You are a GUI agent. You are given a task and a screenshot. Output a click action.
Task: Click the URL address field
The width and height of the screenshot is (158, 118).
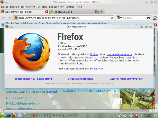pyautogui.click(x=61, y=18)
